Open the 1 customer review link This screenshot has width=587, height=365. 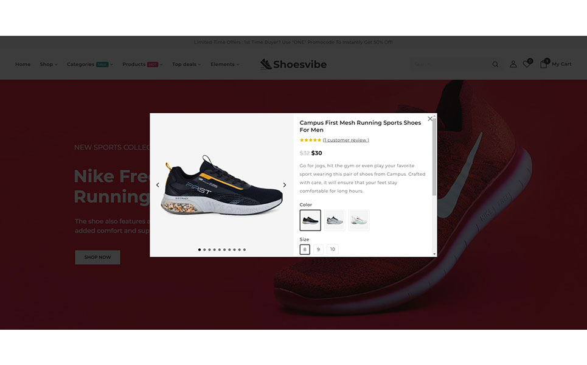(346, 140)
